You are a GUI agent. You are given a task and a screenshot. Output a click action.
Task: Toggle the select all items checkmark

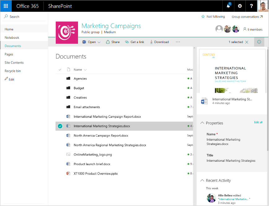pyautogui.click(x=60, y=69)
